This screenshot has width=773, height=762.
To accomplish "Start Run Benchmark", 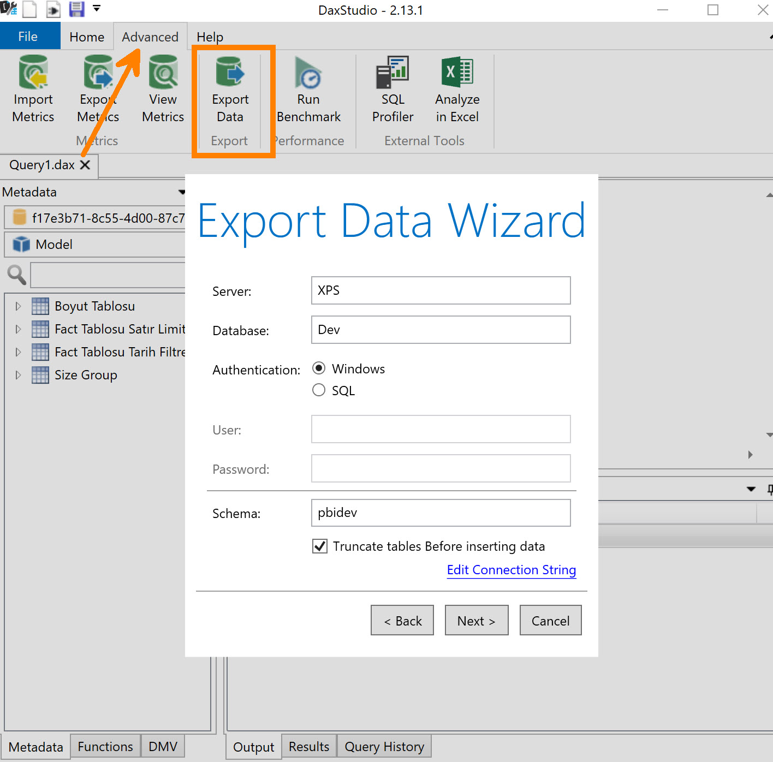I will [x=308, y=90].
